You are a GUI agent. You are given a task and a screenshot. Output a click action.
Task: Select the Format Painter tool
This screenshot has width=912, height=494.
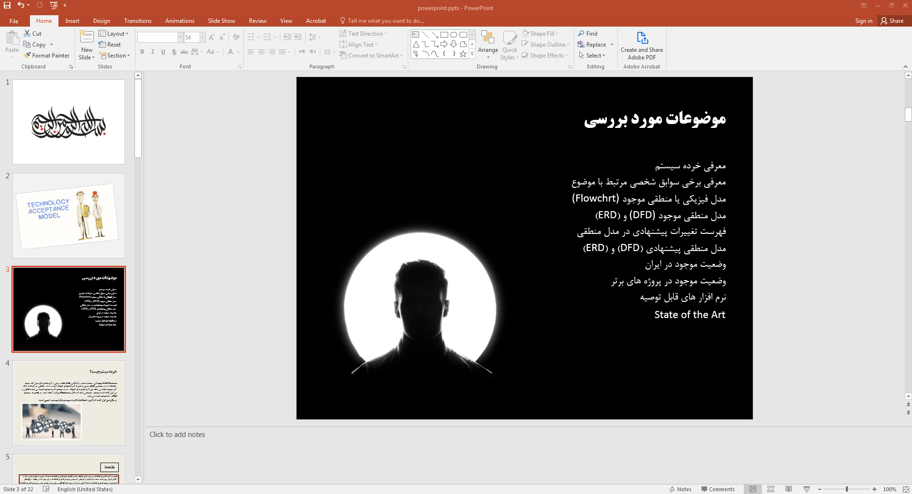coord(47,56)
